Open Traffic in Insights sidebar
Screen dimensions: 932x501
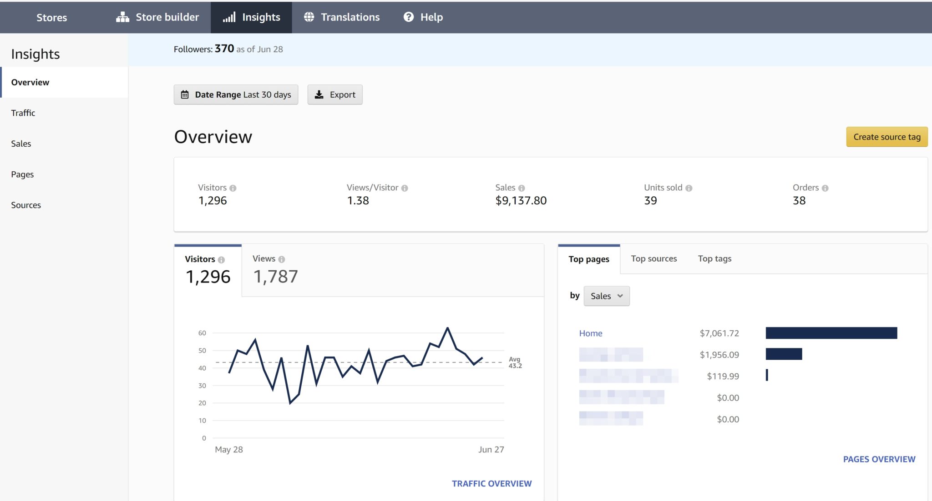[x=23, y=113]
